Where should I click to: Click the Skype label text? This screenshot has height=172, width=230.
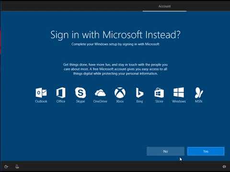pos(80,101)
